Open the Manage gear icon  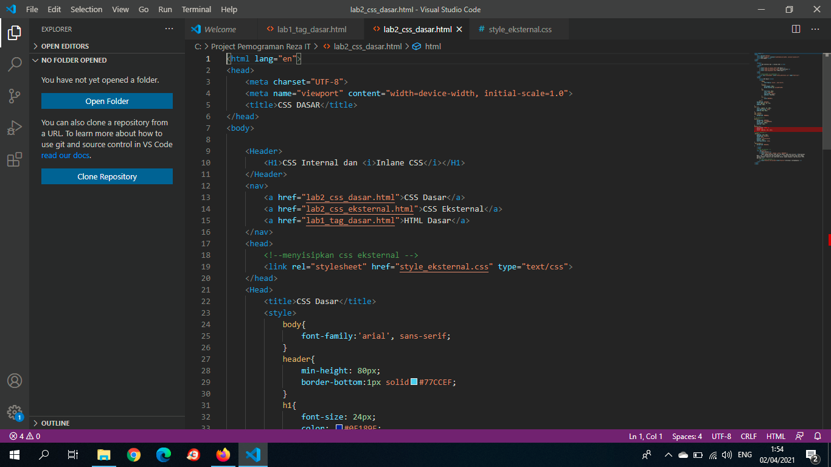(15, 412)
